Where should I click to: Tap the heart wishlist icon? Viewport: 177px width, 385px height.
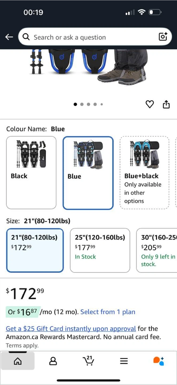tap(150, 104)
